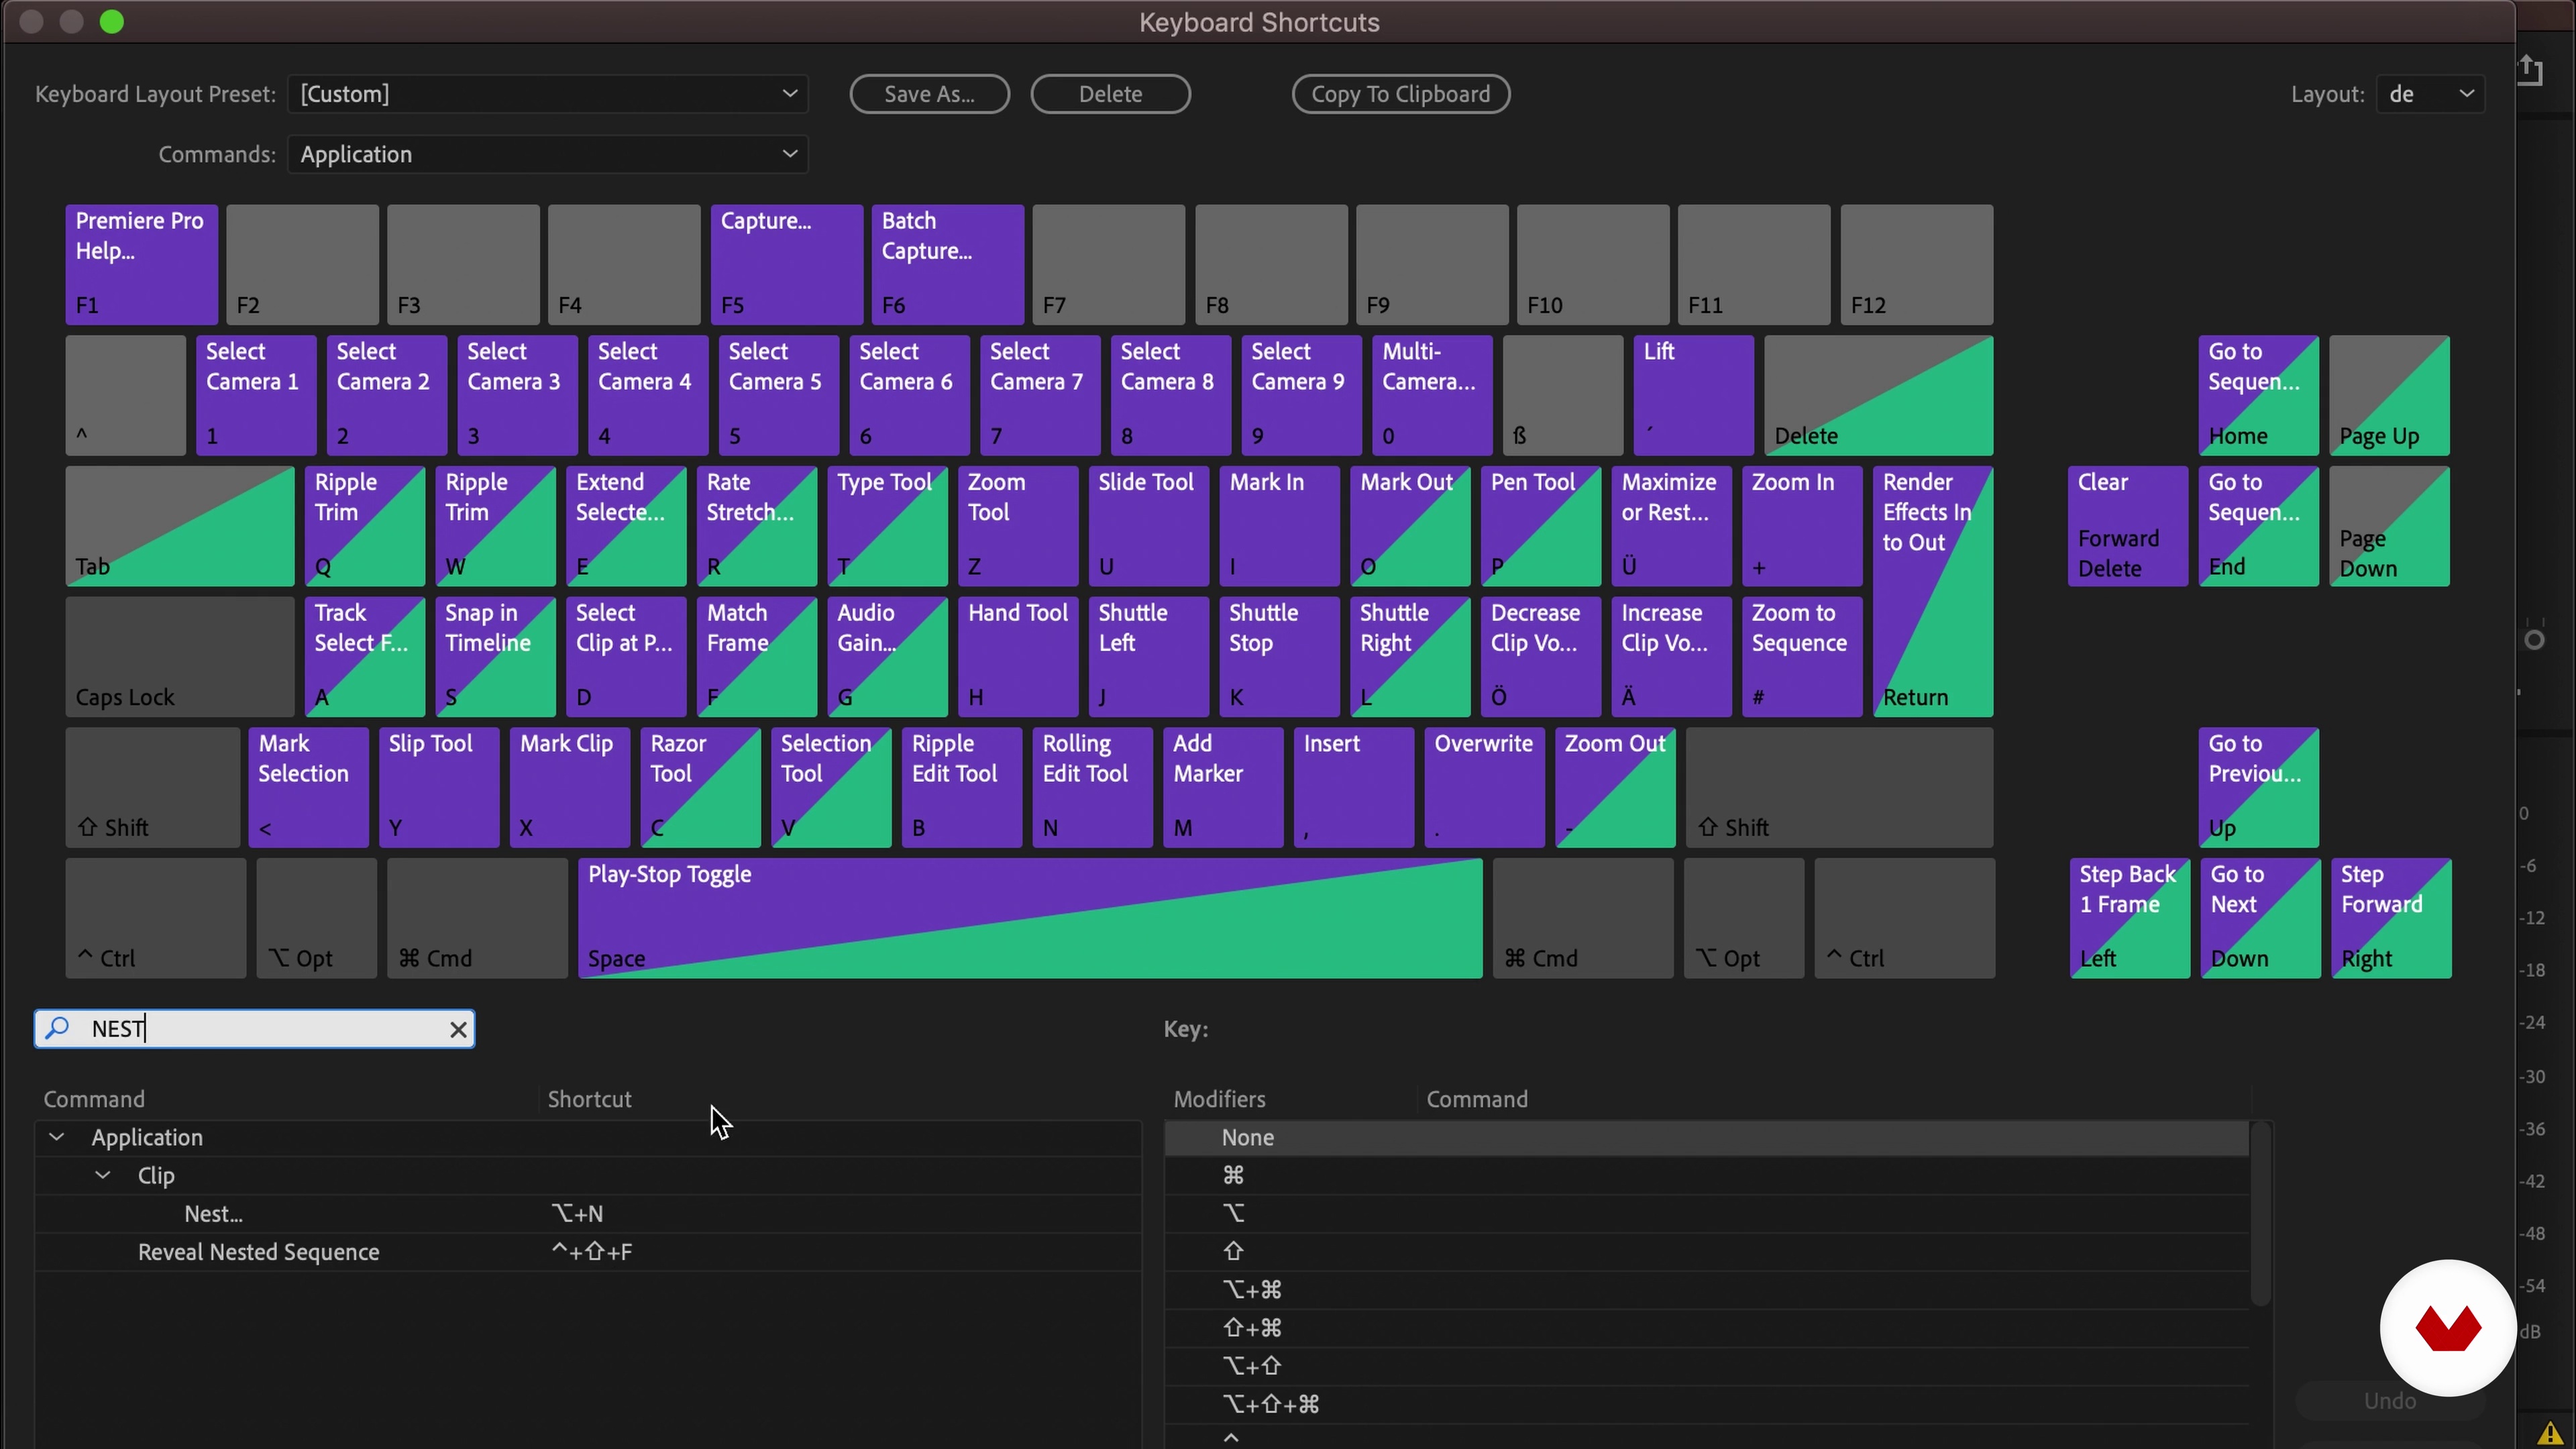This screenshot has height=1449, width=2576.
Task: Click the Audio Gain G key
Action: click(888, 657)
